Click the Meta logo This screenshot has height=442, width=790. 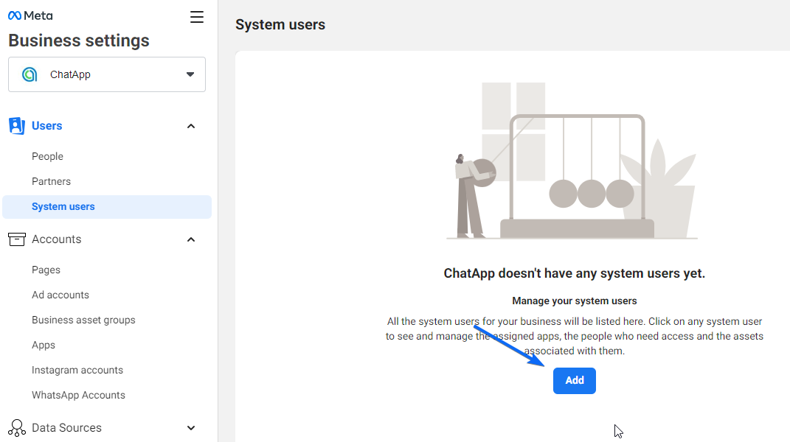[30, 15]
